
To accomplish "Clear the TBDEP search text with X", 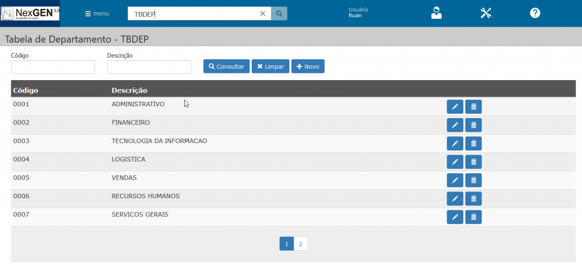I will pyautogui.click(x=263, y=14).
